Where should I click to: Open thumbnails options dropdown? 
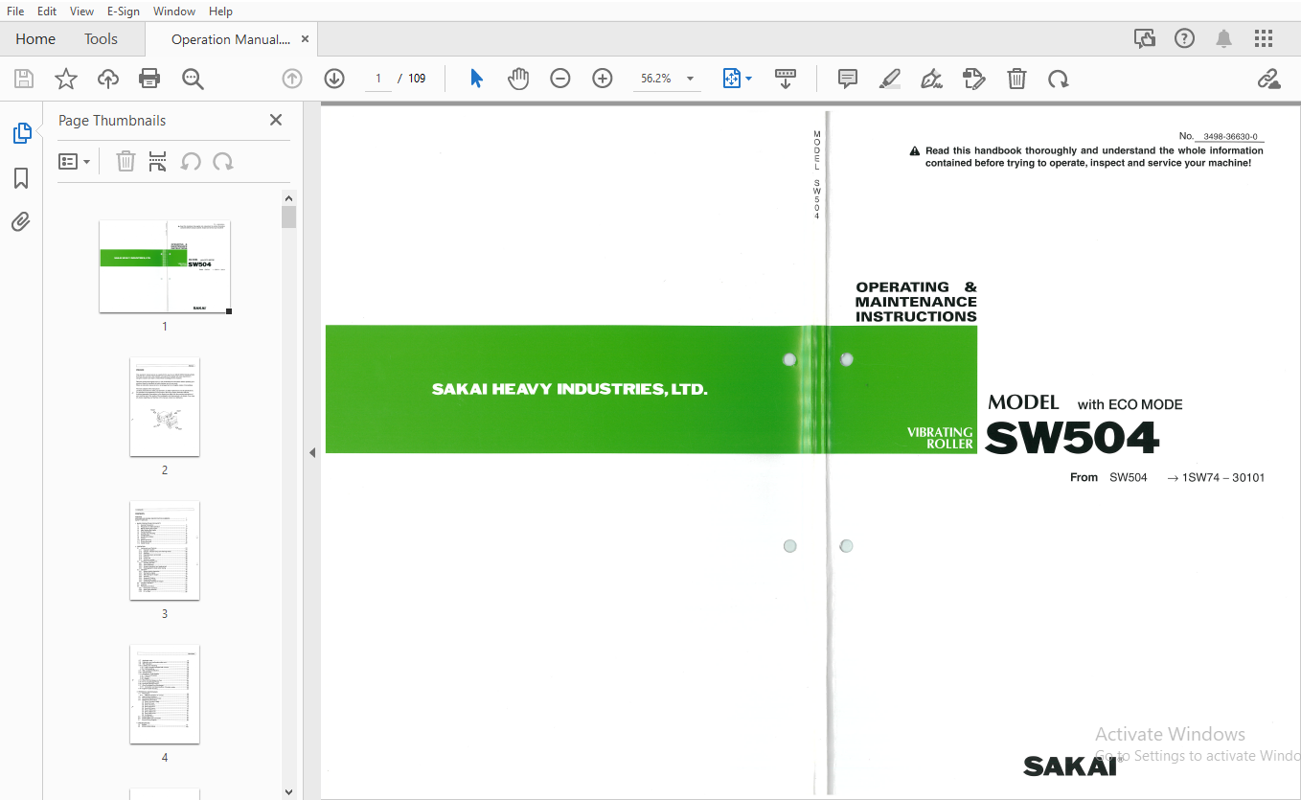click(x=74, y=162)
